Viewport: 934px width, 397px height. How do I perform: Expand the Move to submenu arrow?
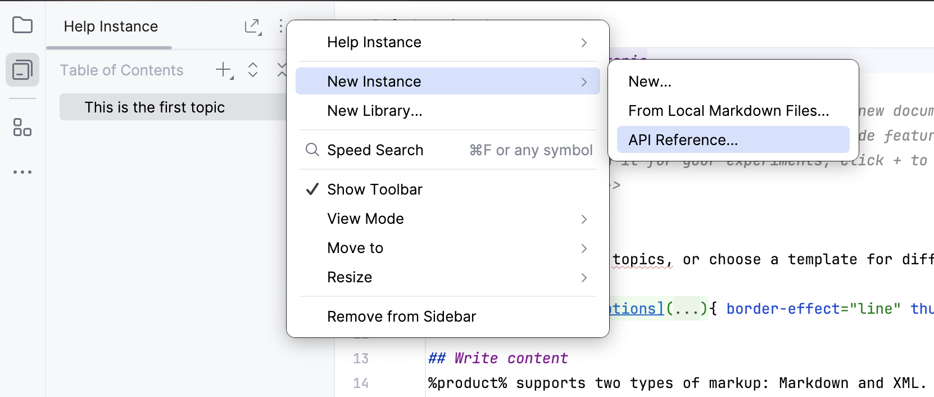(x=584, y=249)
